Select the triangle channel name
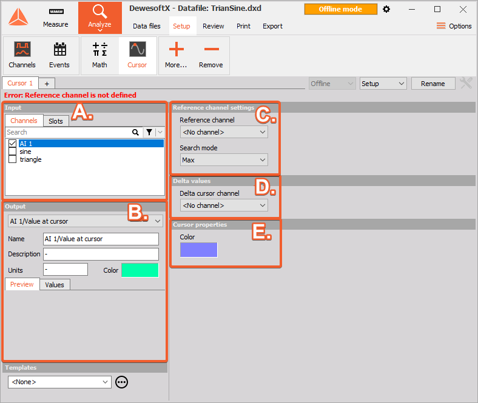Image resolution: width=478 pixels, height=403 pixels. point(30,159)
